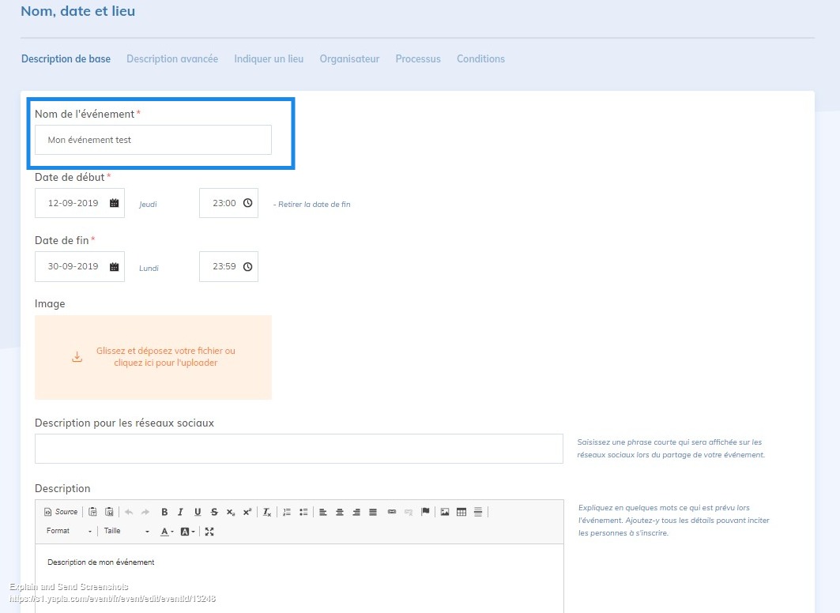Click Retirer la date de fin link
The width and height of the screenshot is (840, 613).
[x=312, y=205]
